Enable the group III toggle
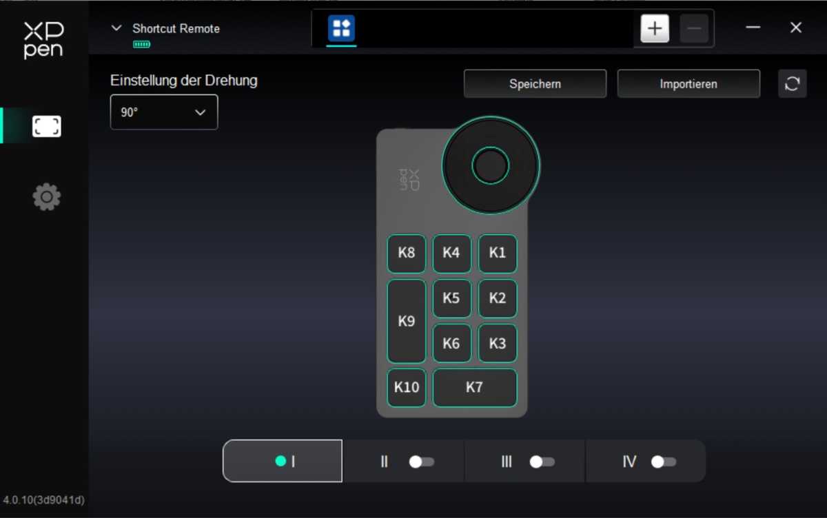 (x=542, y=462)
